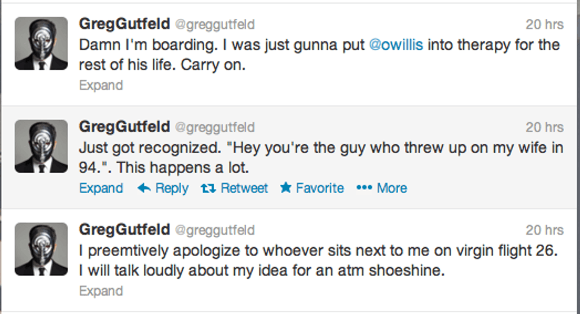Open GregGutfeld name on third tweet
Image resolution: width=580 pixels, height=314 pixels.
124,229
